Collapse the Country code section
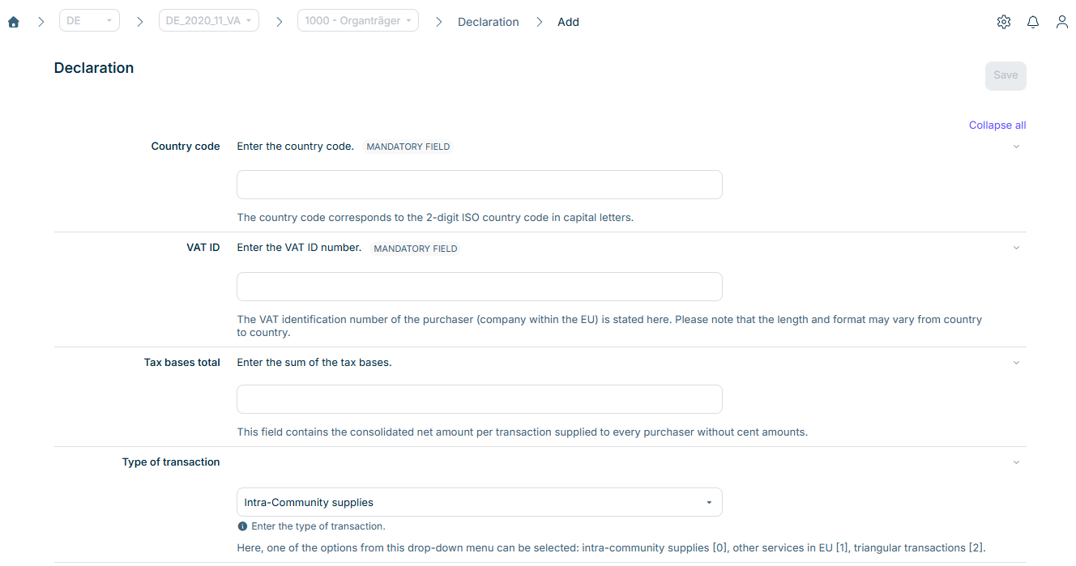The image size is (1076, 566). pos(1016,147)
